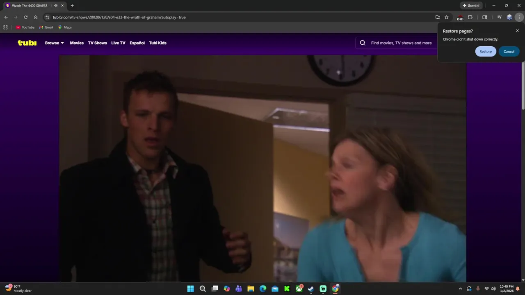This screenshot has width=525, height=295.
Task: Open the Extensions puzzle icon
Action: (470, 17)
